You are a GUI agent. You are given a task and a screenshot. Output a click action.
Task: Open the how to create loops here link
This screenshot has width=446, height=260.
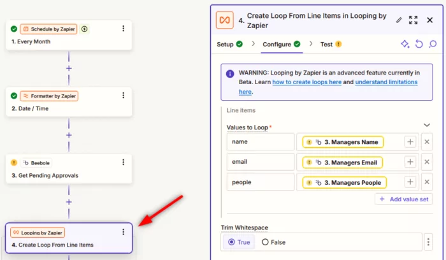tap(306, 82)
